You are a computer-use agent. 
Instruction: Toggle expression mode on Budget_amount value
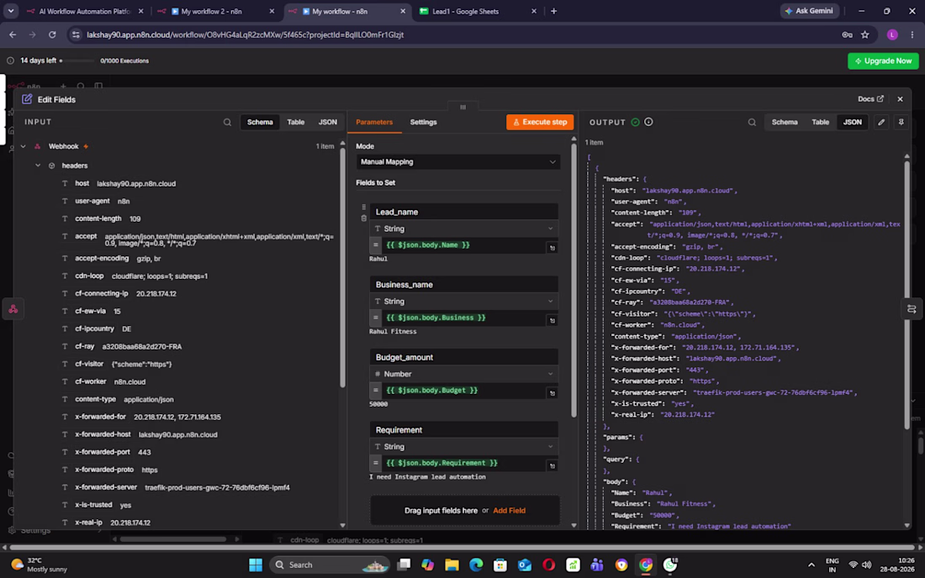point(376,390)
